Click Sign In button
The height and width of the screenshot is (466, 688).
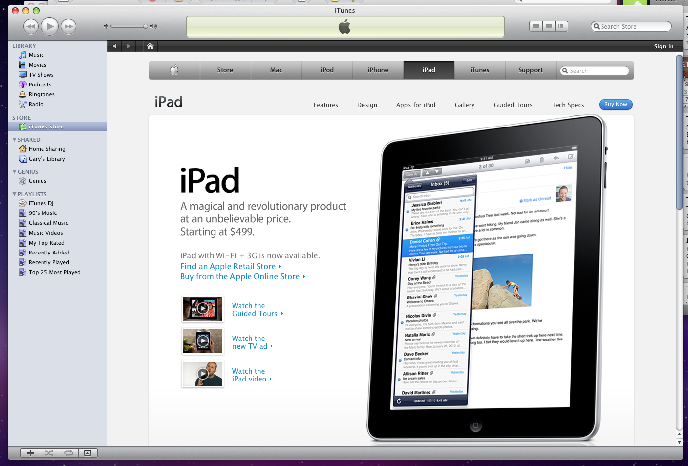pyautogui.click(x=664, y=46)
